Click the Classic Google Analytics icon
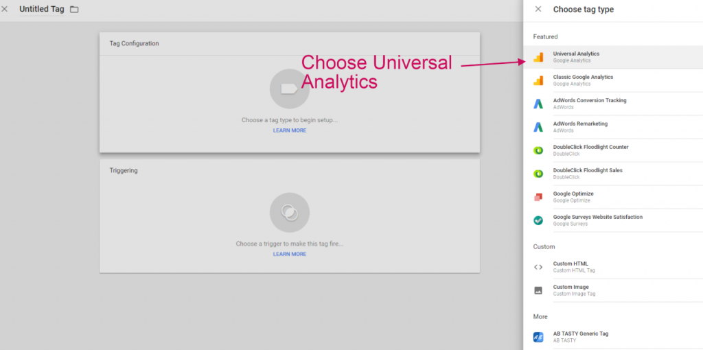Viewport: 703px width, 350px height. pyautogui.click(x=538, y=80)
